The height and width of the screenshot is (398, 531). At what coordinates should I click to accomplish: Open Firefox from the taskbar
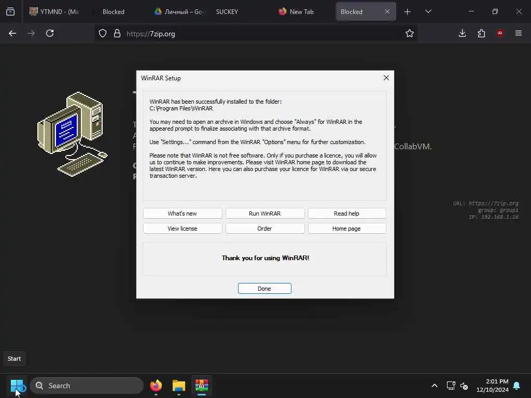coord(156,386)
